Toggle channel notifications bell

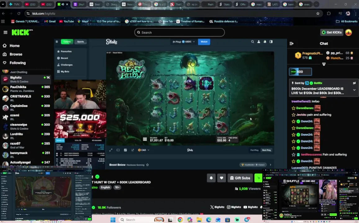211,178
